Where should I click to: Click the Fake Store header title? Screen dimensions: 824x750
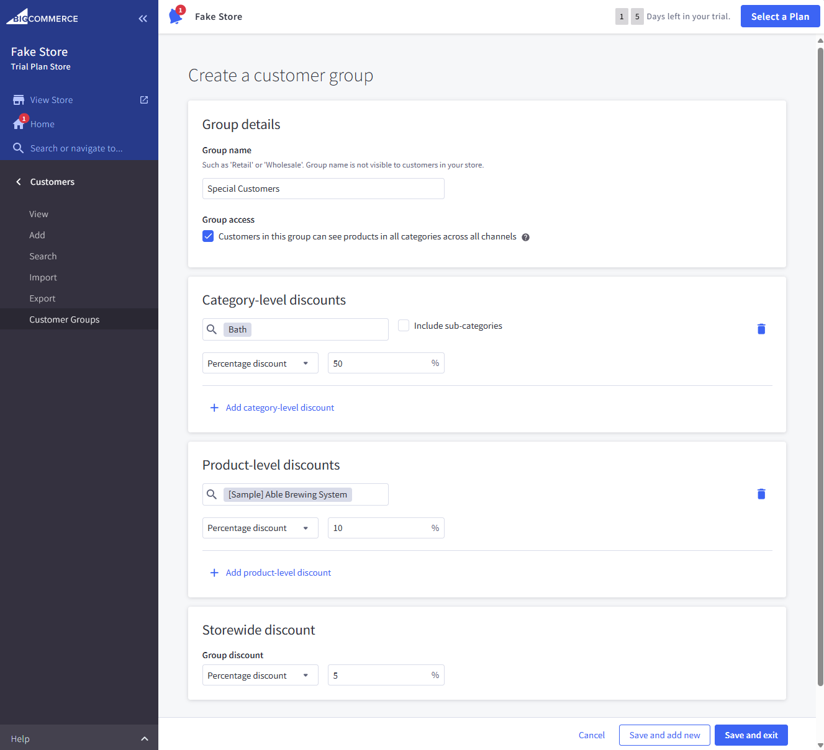click(x=219, y=17)
